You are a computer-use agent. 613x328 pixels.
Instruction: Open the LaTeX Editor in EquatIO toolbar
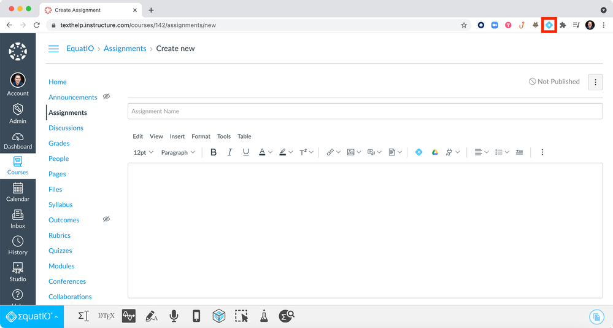point(106,316)
